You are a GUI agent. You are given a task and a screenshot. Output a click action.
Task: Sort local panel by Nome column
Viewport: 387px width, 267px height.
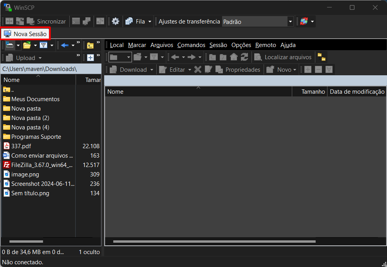(x=38, y=80)
